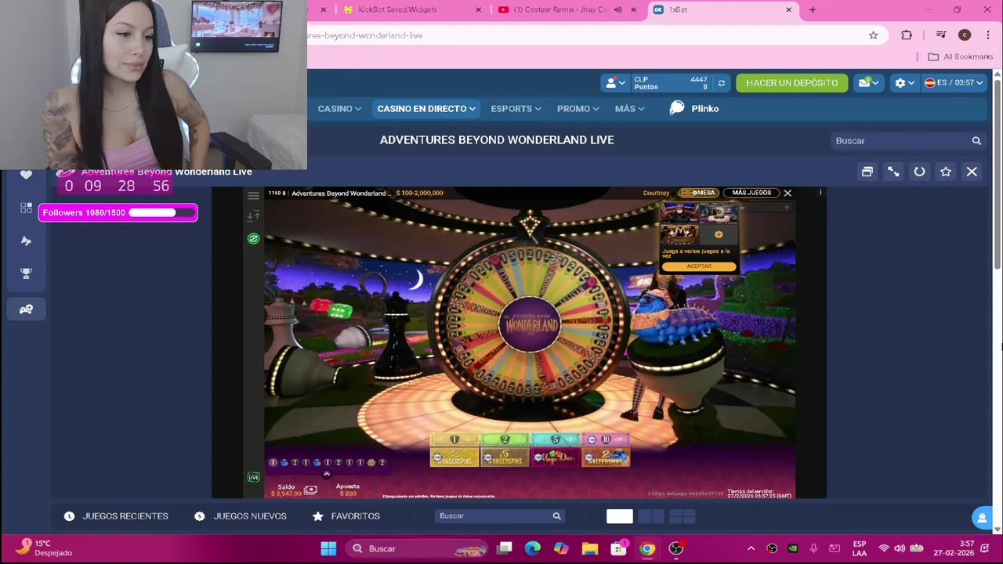The height and width of the screenshot is (564, 1003).
Task: Open game in new window icon
Action: pyautogui.click(x=867, y=172)
